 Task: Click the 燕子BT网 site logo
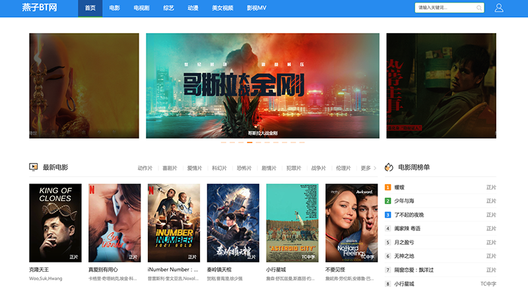tap(40, 7)
